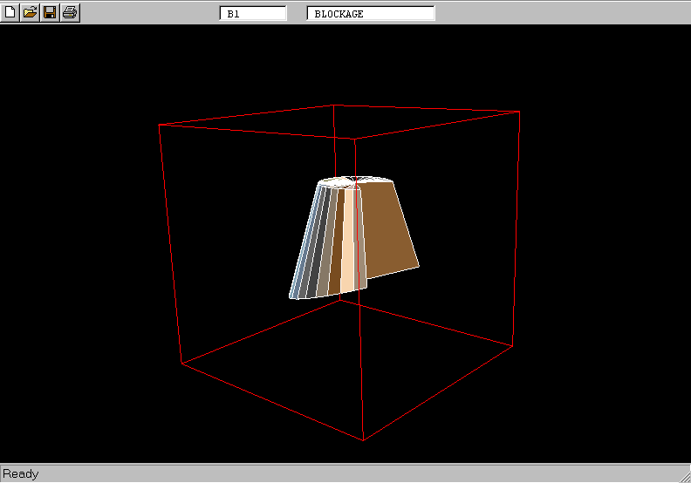The height and width of the screenshot is (483, 691).
Task: Click the top left corner of red box
Action: (x=159, y=125)
